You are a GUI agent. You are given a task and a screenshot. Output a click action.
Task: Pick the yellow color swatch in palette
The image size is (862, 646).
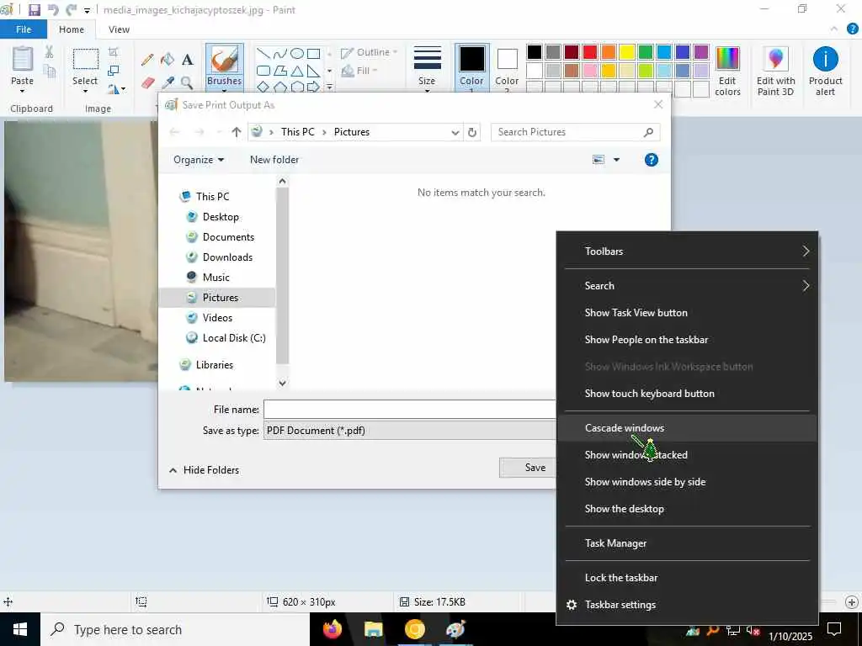626,52
